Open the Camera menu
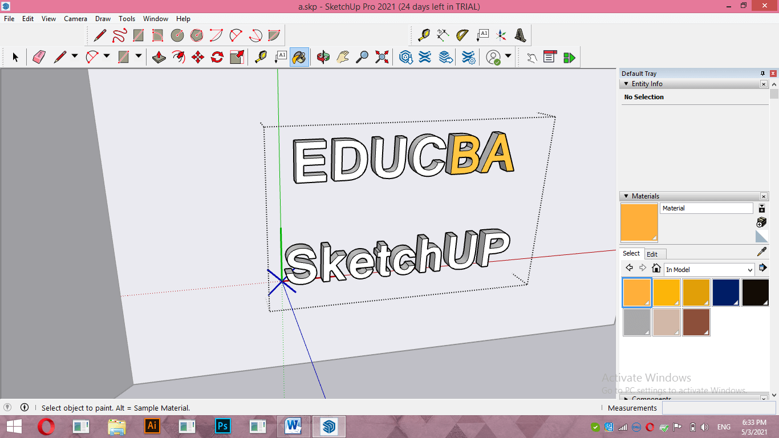This screenshot has height=438, width=779. (x=75, y=19)
